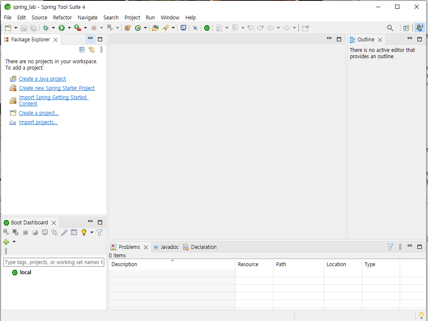Click the Create a project... link

tap(39, 113)
